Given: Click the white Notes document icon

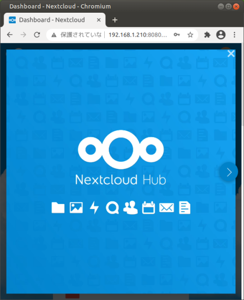Looking at the screenshot, I should [x=185, y=207].
